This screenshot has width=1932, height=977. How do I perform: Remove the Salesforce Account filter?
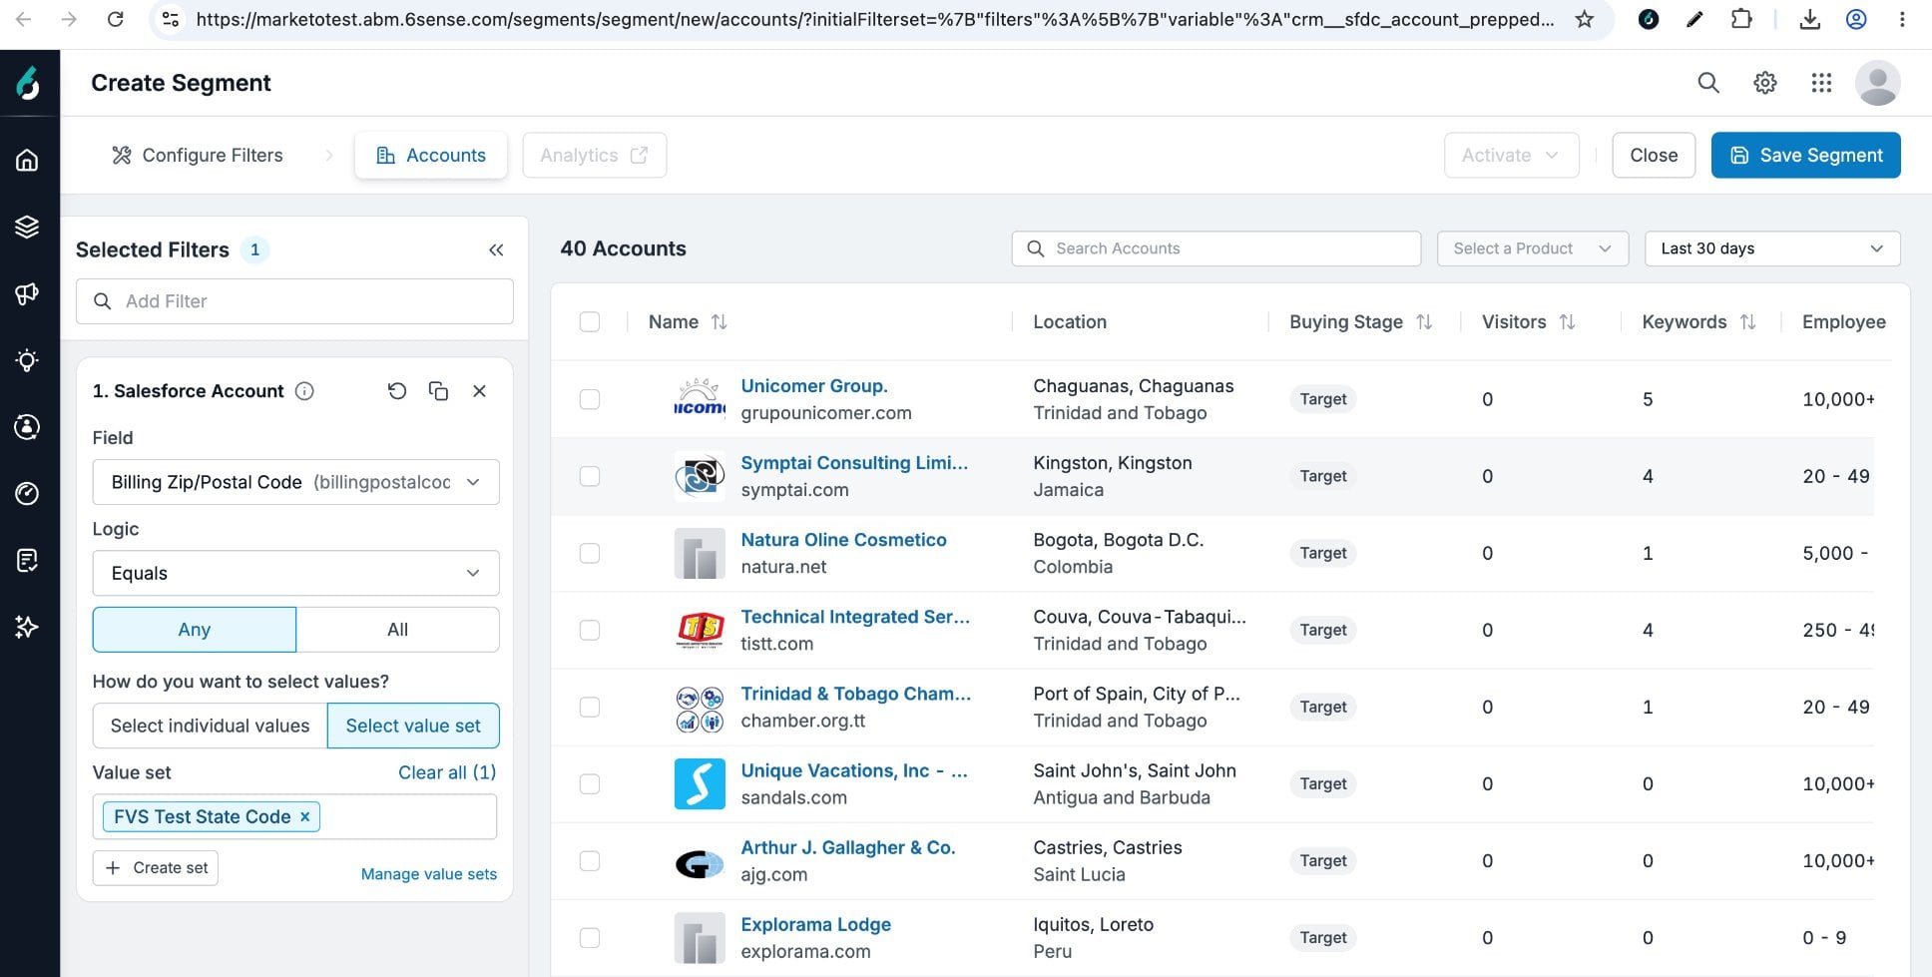[480, 391]
